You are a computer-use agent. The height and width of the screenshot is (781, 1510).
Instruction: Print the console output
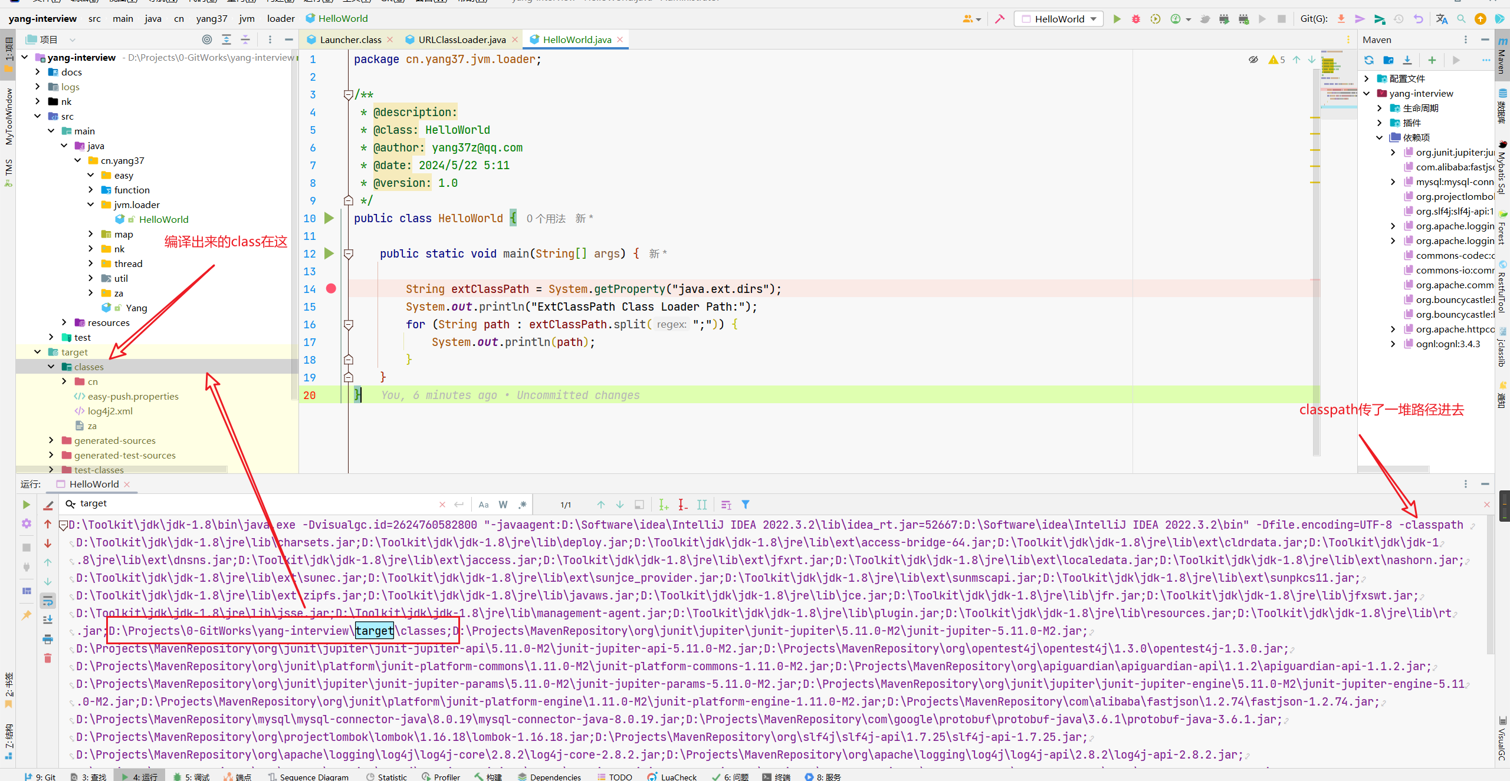pyautogui.click(x=48, y=639)
